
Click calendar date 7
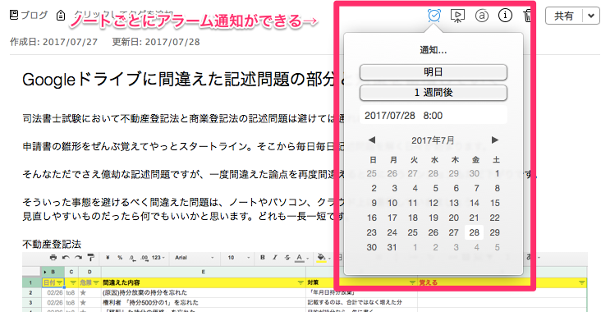coord(476,188)
